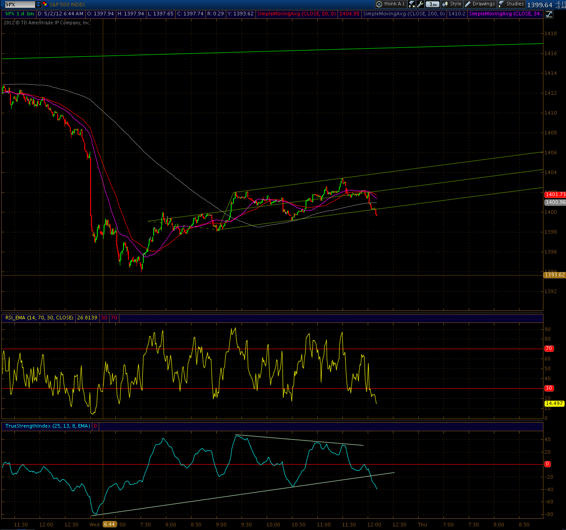Image resolution: width=566 pixels, height=530 pixels.
Task: Click the cursor value 'Y: 1393.62'
Action: [x=241, y=14]
